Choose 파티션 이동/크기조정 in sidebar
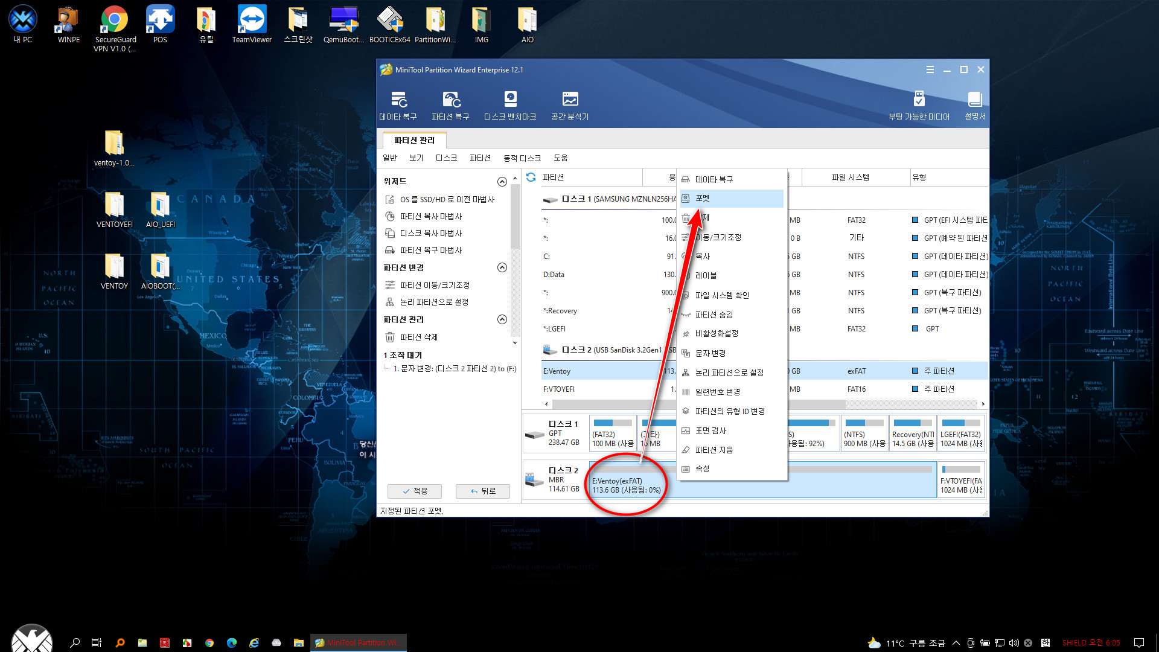 pos(427,285)
